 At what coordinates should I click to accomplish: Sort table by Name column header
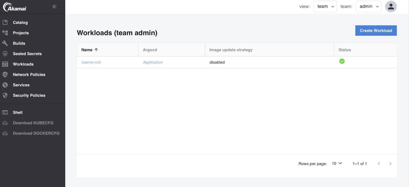tap(87, 50)
